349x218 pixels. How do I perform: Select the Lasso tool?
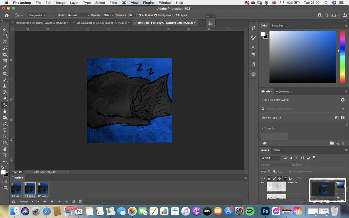coord(5,42)
